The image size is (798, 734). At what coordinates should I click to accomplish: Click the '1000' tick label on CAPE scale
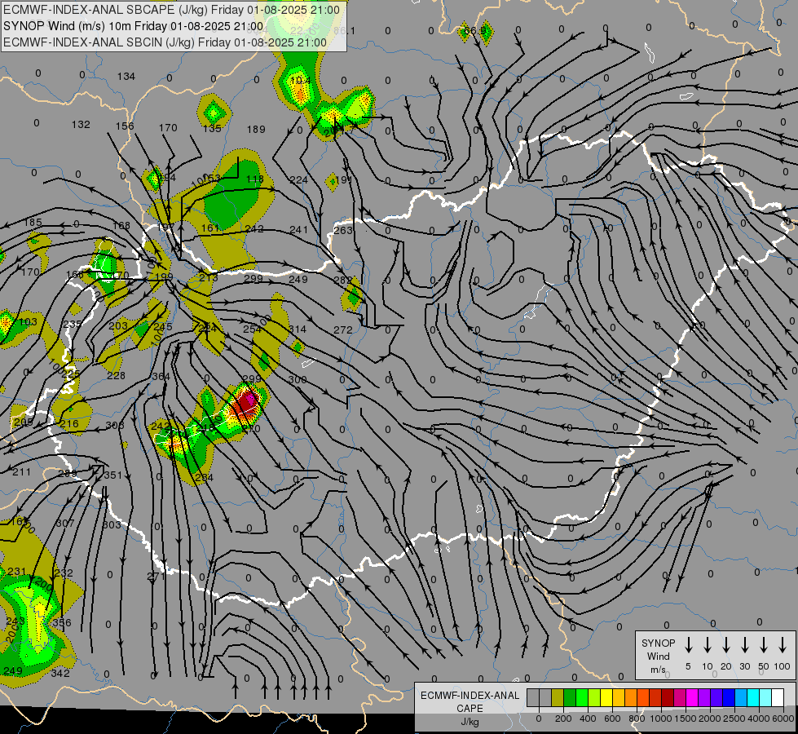click(x=661, y=719)
